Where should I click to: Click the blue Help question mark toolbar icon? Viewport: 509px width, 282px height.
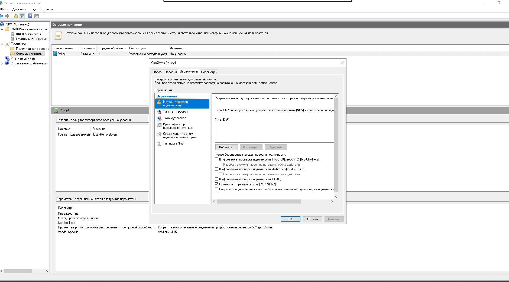[30, 16]
